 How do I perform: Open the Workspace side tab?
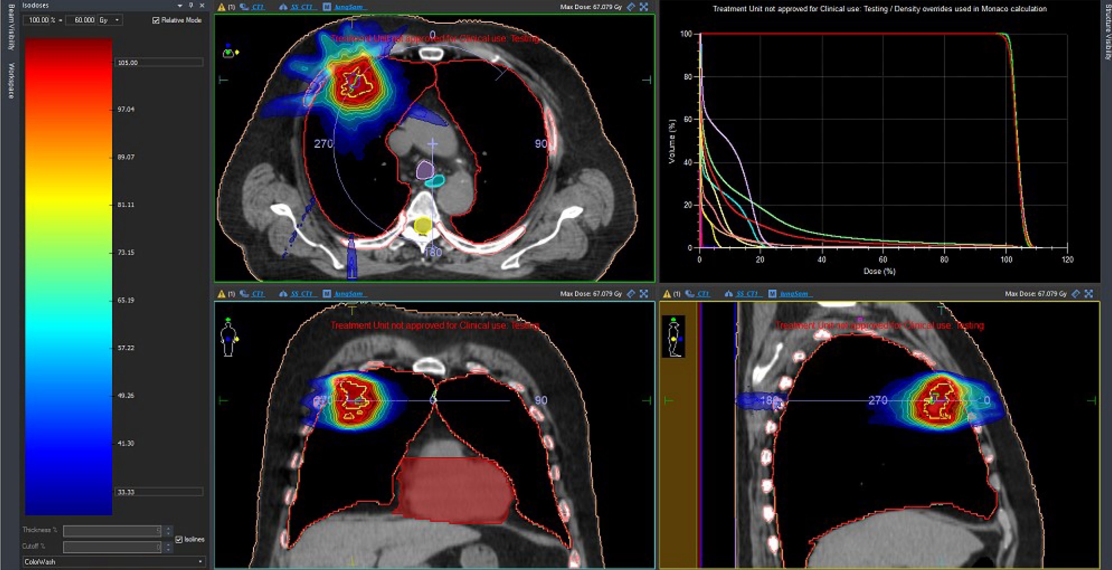click(x=11, y=81)
